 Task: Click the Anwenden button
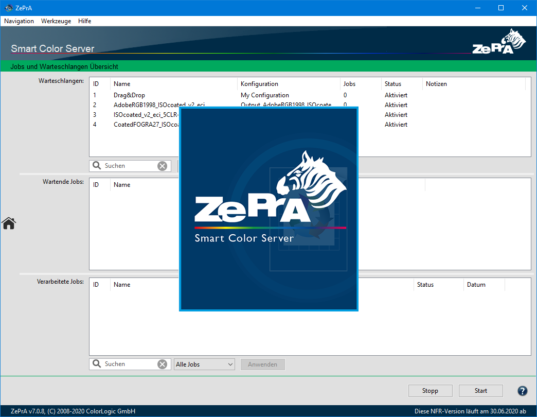(262, 364)
